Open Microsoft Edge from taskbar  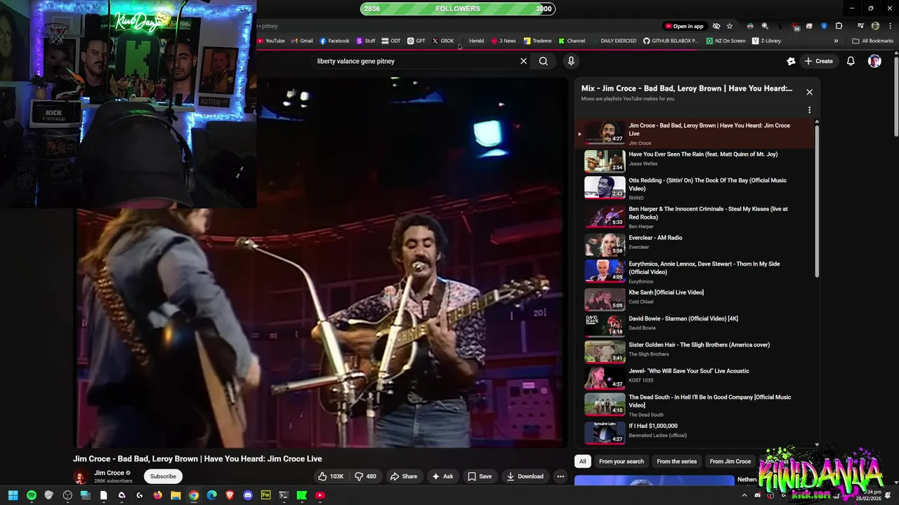click(x=211, y=495)
